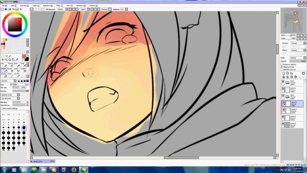Select the flat brush edge shape
Image resolution: width=307 pixels, height=173 pixels.
[x=27, y=81]
